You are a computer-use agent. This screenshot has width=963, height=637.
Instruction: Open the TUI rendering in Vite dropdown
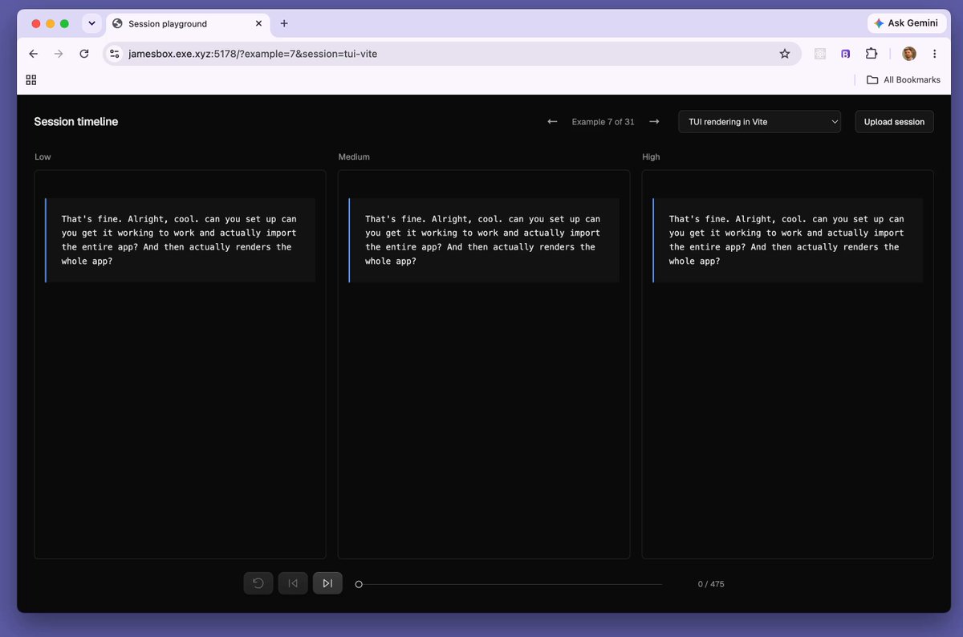(x=759, y=122)
